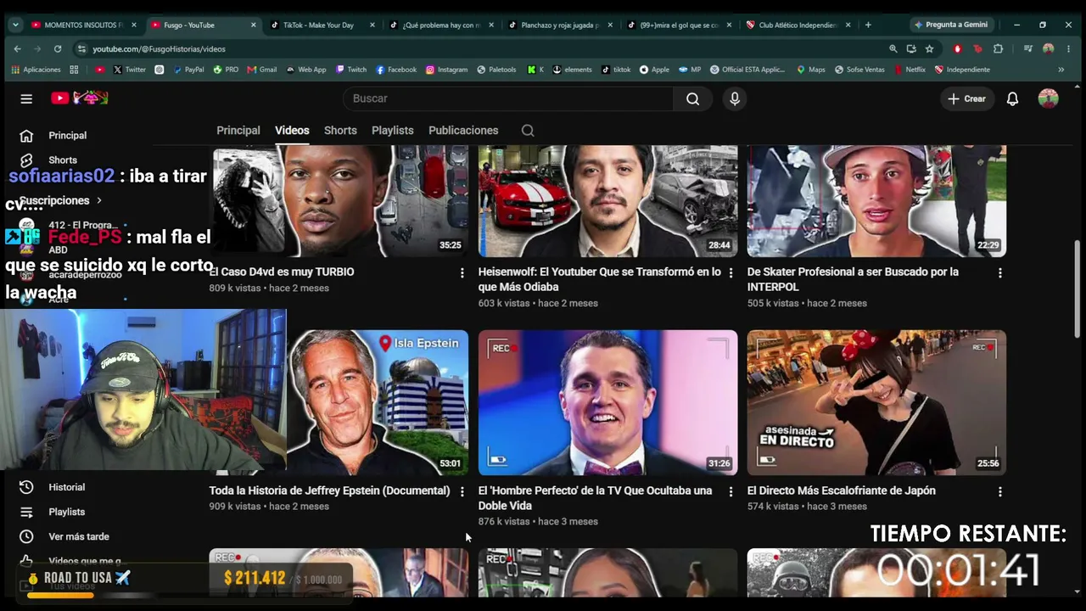Switch to channel Playlists tab
This screenshot has height=611, width=1086.
click(x=393, y=131)
